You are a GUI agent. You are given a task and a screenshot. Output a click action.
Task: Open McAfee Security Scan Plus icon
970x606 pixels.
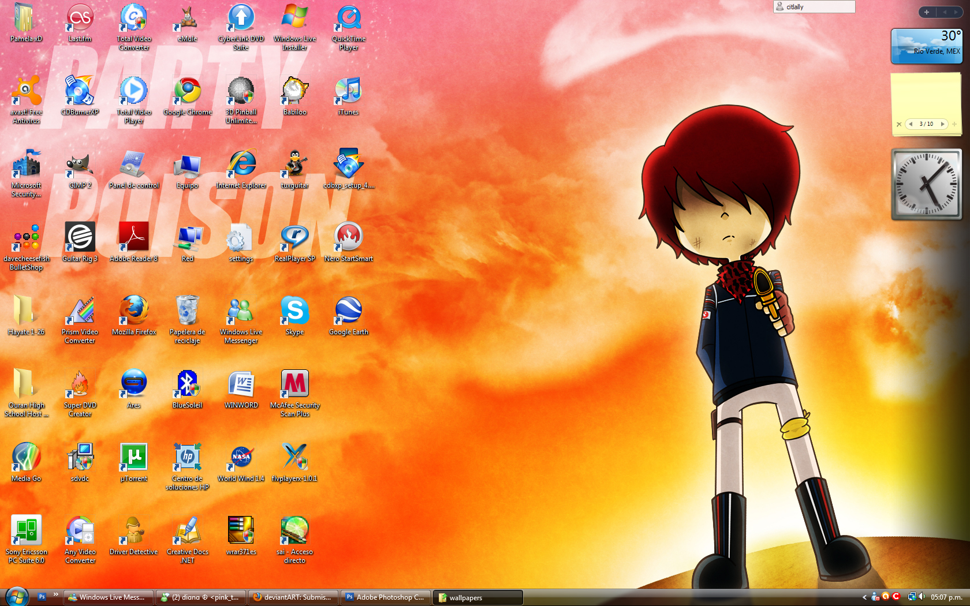click(294, 392)
